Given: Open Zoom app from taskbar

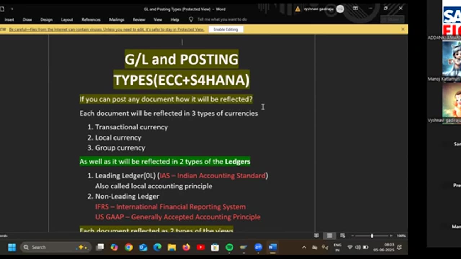Looking at the screenshot, I should (258, 247).
